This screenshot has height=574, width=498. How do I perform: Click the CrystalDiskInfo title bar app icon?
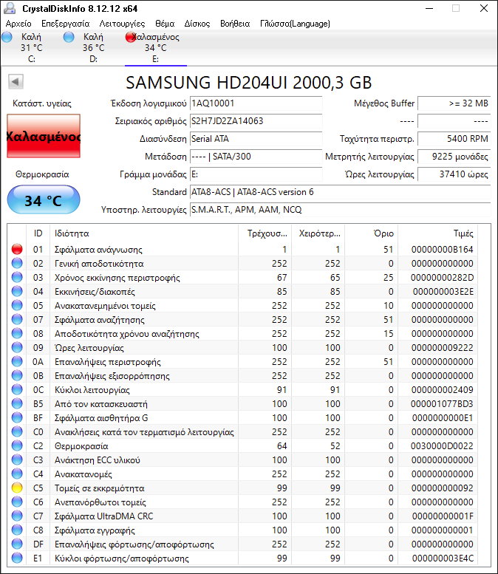[x=10, y=8]
